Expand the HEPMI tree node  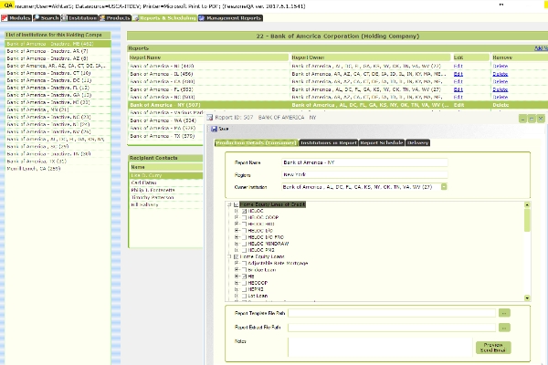click(237, 289)
